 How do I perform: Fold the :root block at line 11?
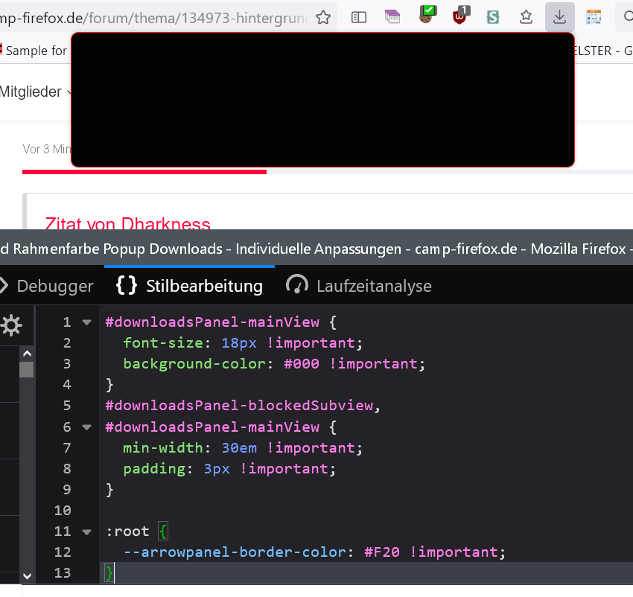86,531
